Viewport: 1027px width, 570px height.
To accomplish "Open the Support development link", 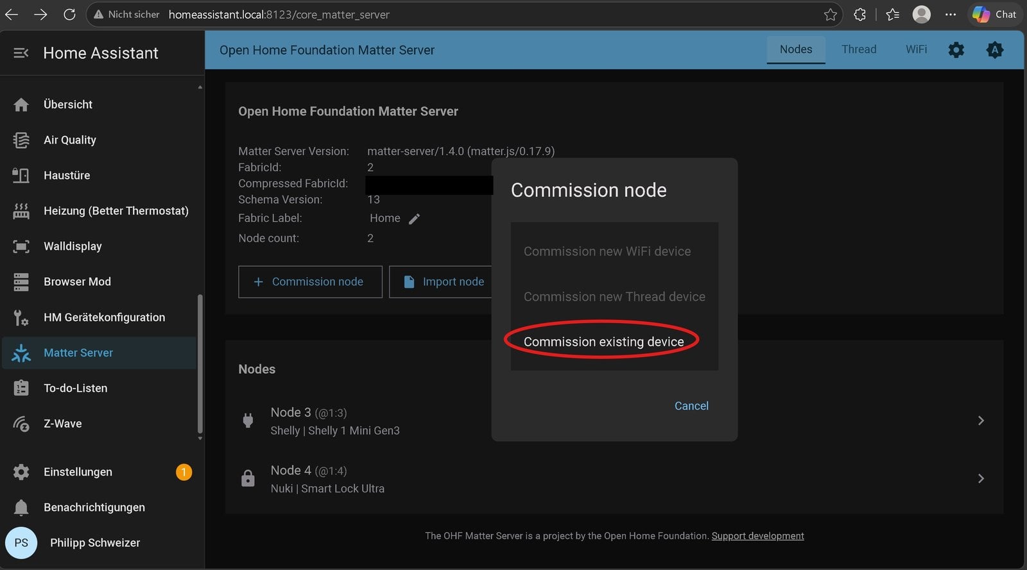I will [757, 536].
